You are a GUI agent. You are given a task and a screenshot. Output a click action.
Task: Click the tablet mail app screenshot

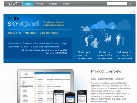[45, 88]
